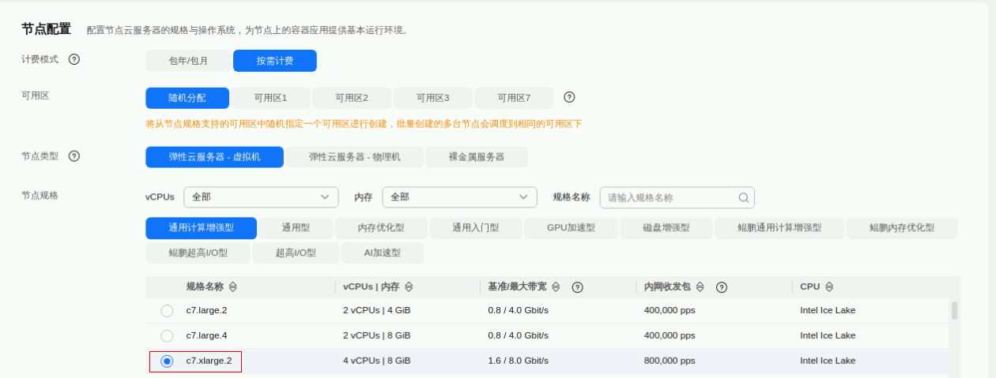This screenshot has height=378, width=996.
Task: Click search magnifier in 规格名称 field
Action: coord(744,197)
